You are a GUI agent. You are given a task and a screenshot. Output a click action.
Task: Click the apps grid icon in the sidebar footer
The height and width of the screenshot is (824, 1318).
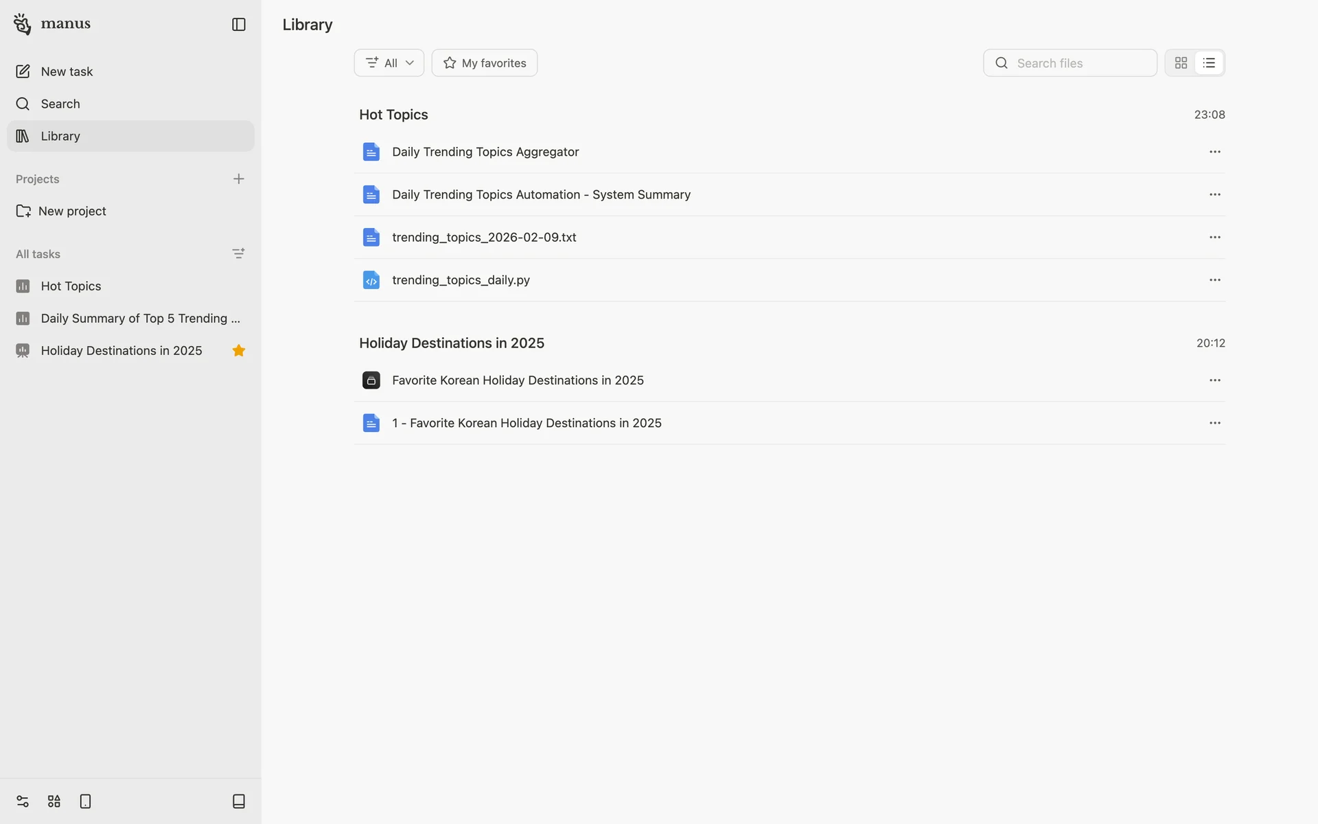[x=54, y=801]
